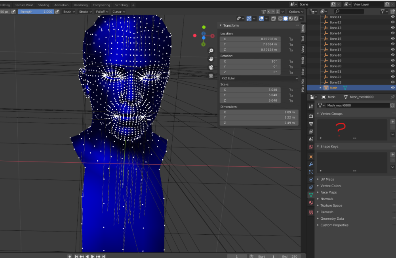Hide Bone-15 using its eye icon
Viewport: 396px width, 258px height.
pyautogui.click(x=392, y=39)
